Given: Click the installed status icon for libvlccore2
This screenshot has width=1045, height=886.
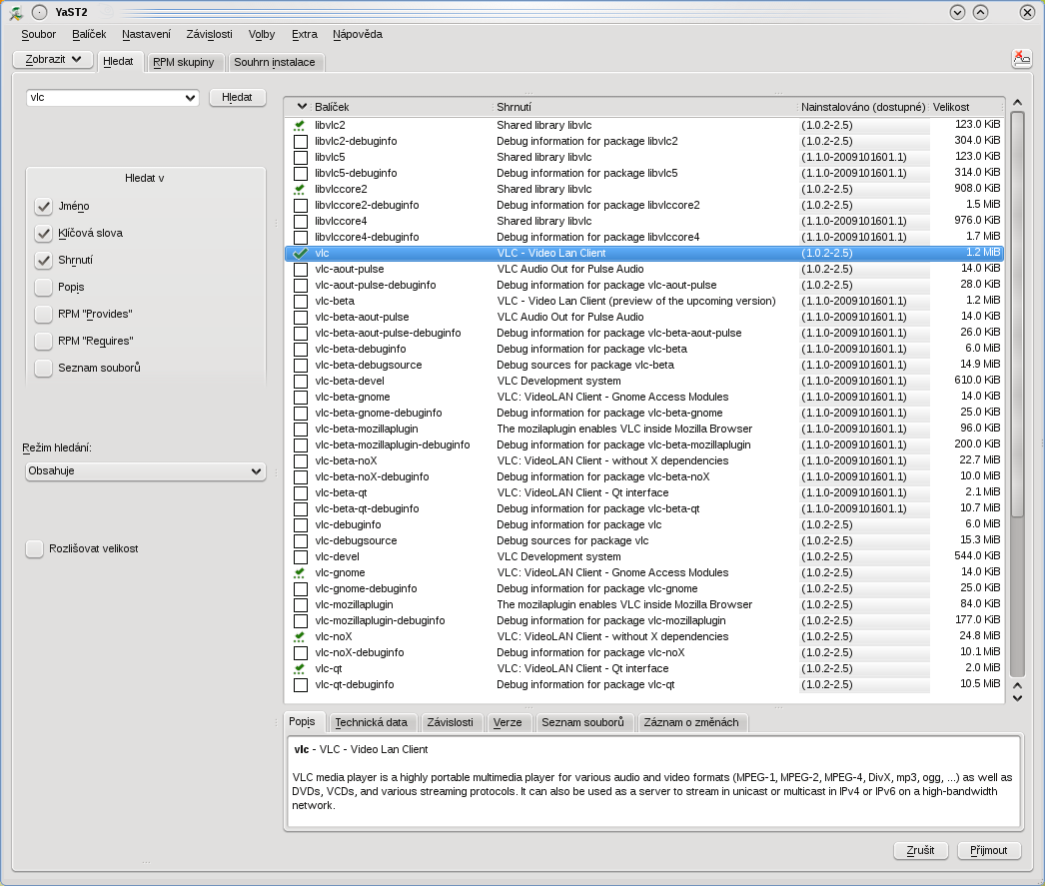Looking at the screenshot, I should 300,189.
